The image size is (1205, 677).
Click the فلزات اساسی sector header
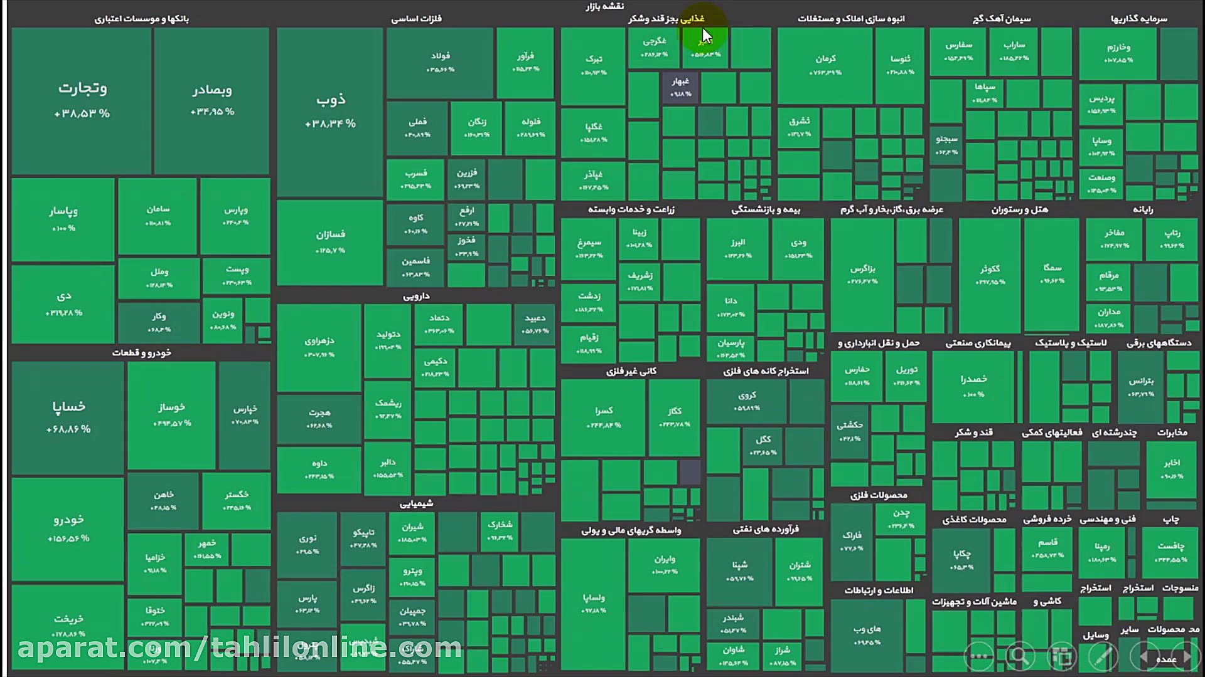[x=416, y=19]
